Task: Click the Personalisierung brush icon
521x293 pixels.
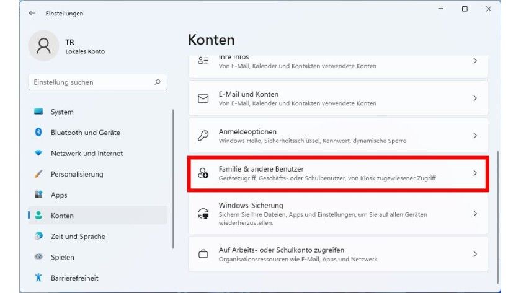Action: click(38, 174)
